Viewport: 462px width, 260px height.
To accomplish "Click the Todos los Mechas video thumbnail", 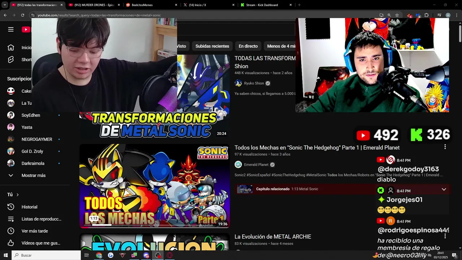I will [x=154, y=186].
